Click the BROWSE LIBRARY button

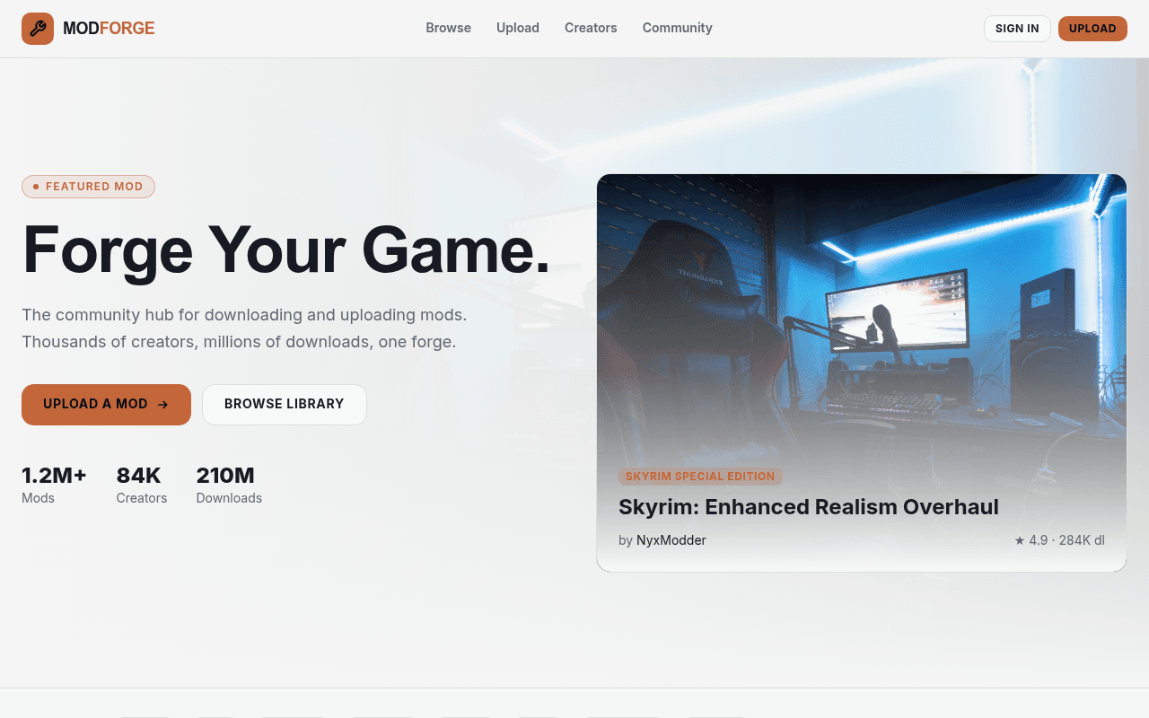pyautogui.click(x=285, y=405)
